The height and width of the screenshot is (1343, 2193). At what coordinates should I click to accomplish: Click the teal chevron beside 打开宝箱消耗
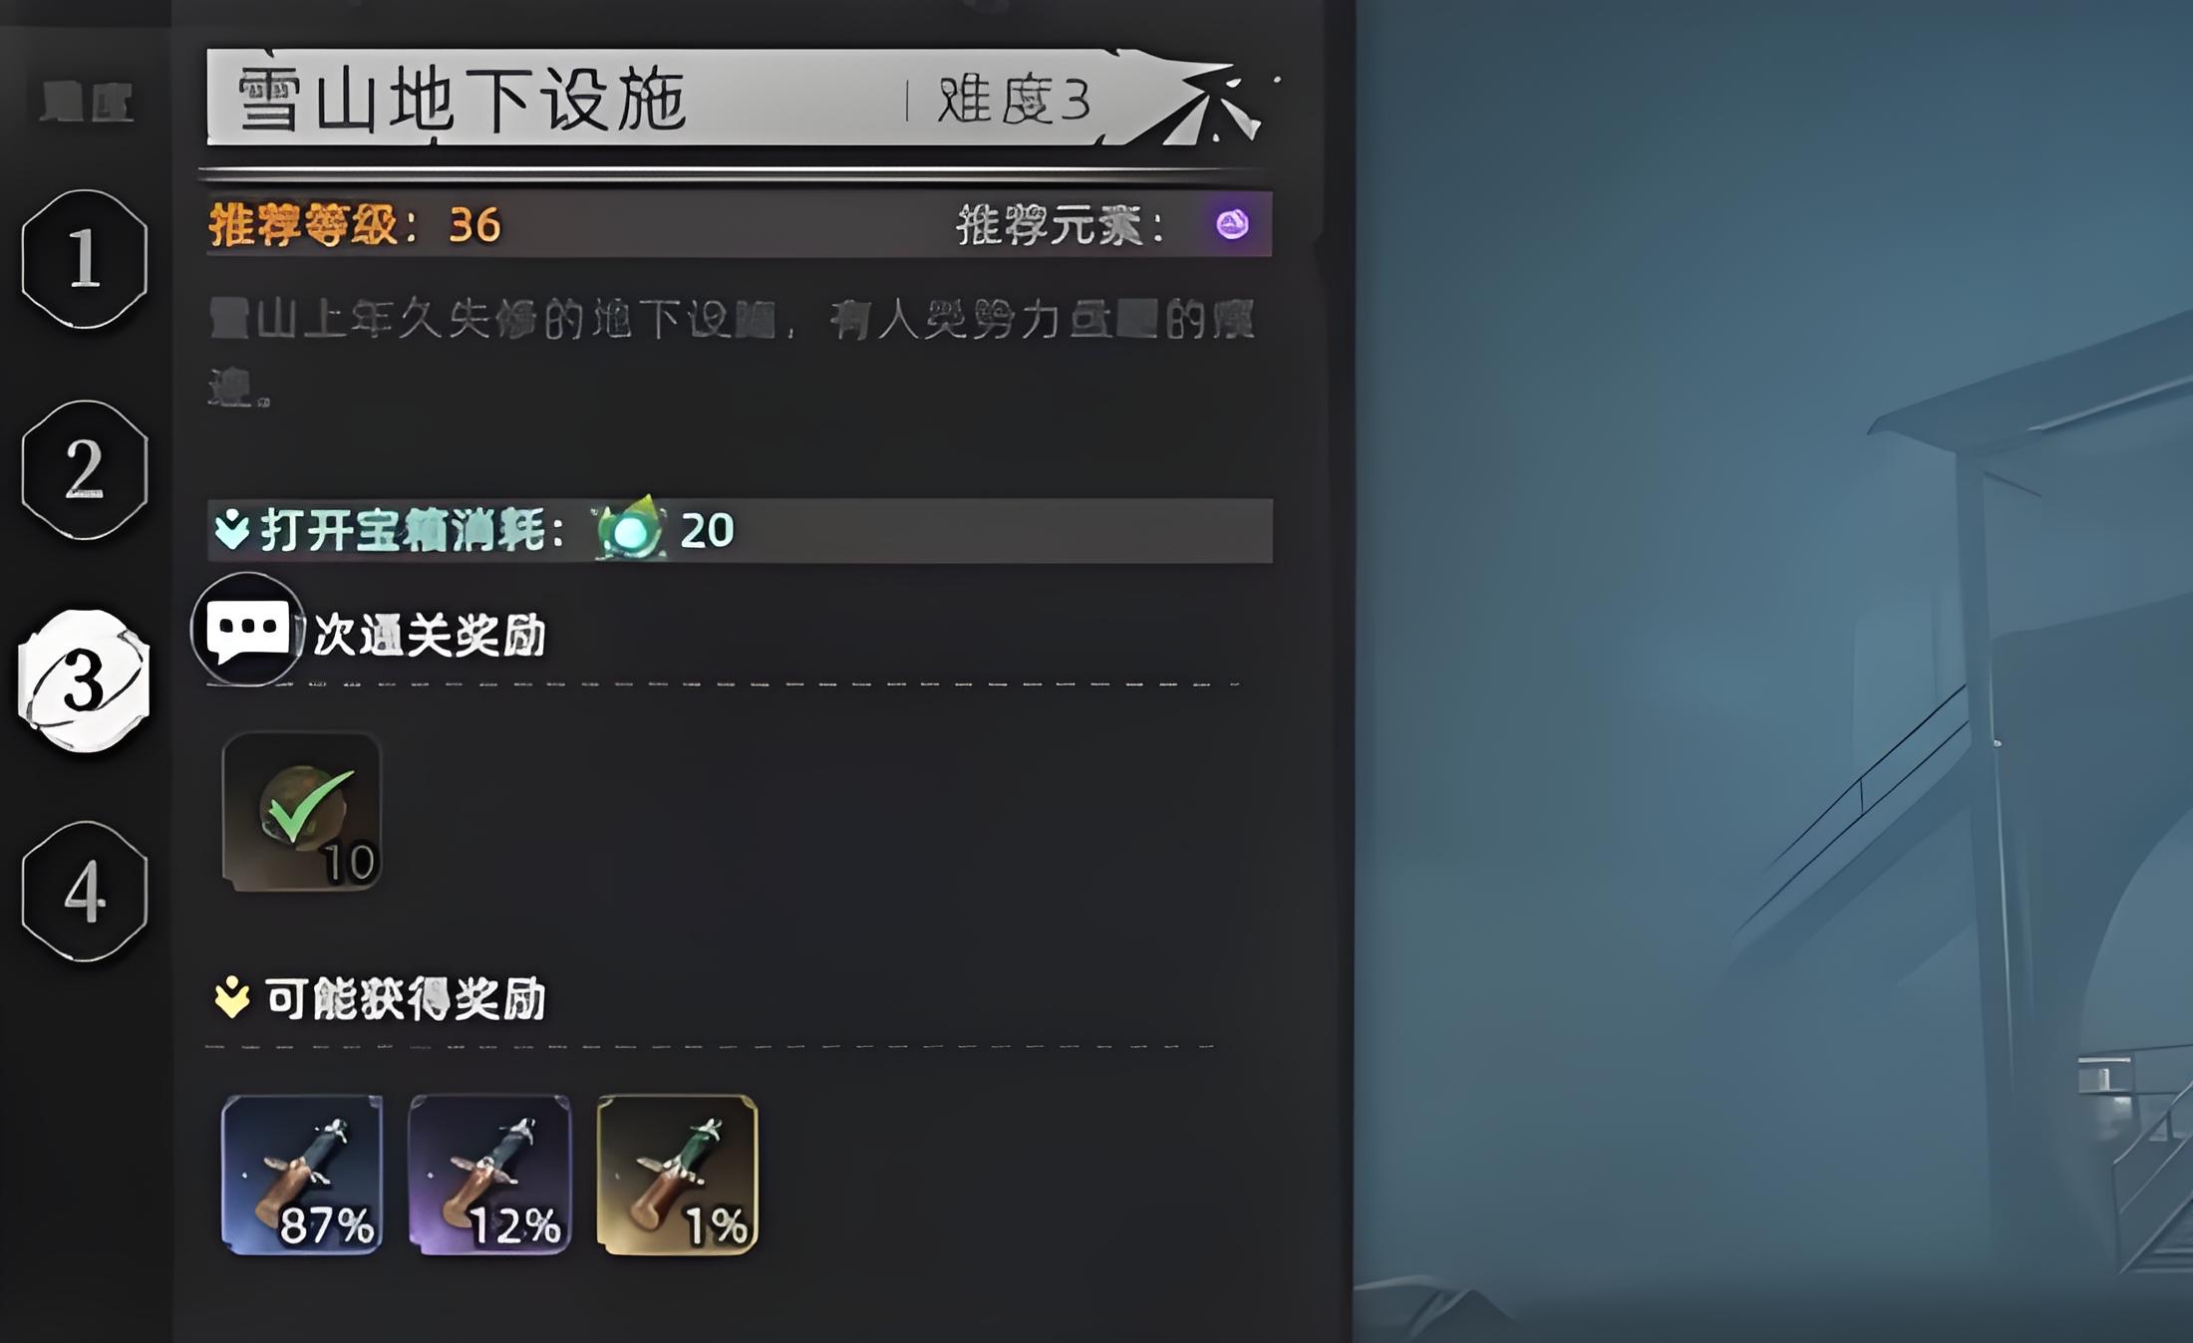(232, 529)
